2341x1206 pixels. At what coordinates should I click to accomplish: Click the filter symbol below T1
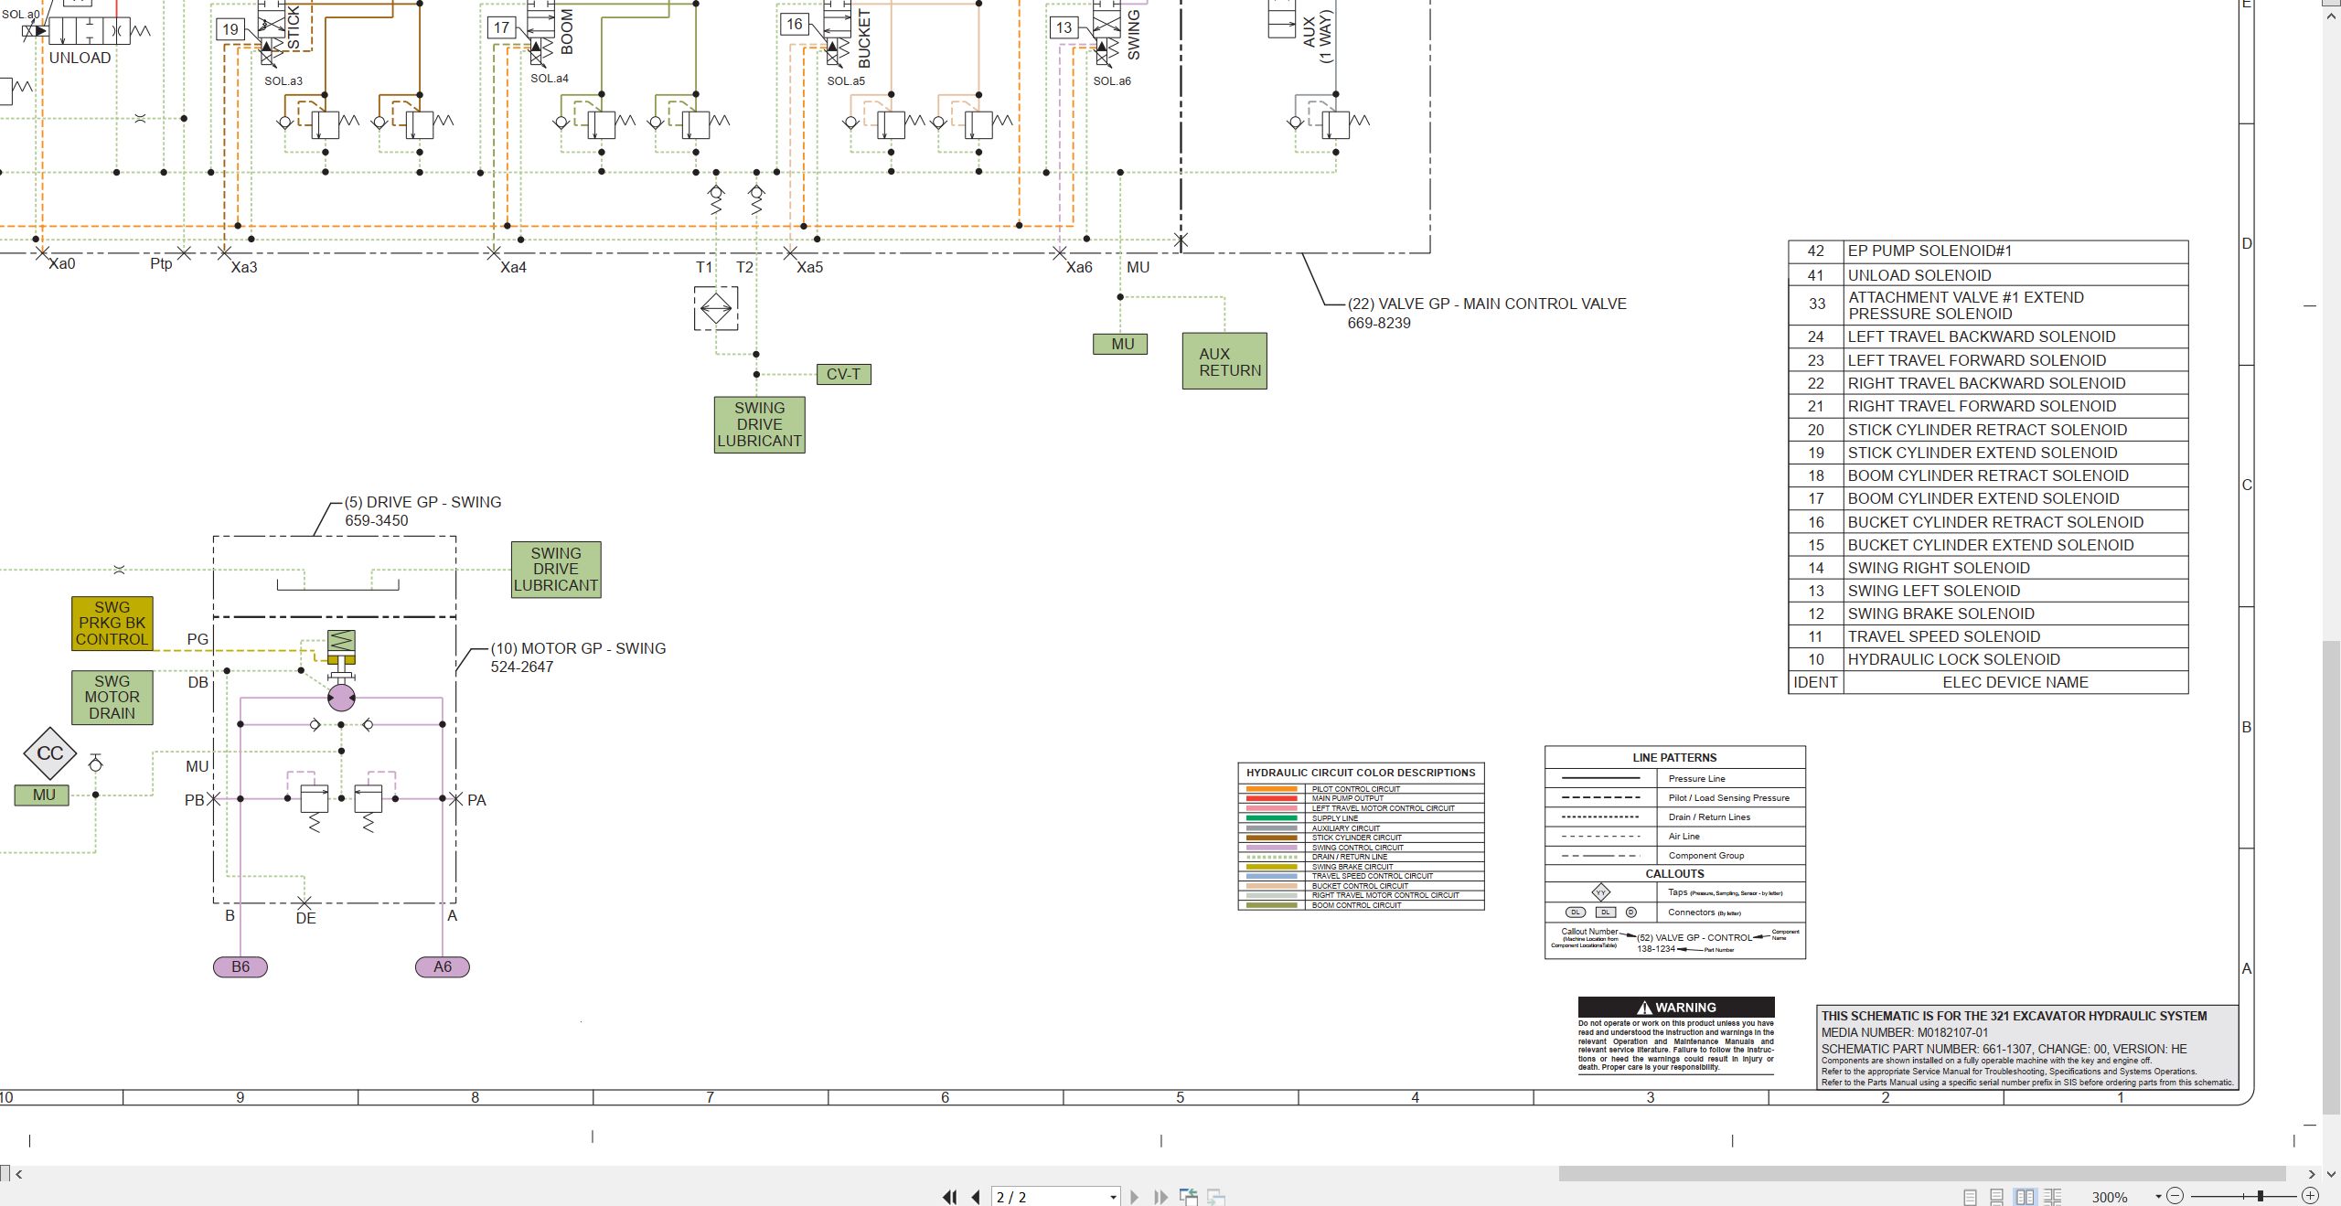pos(716,309)
